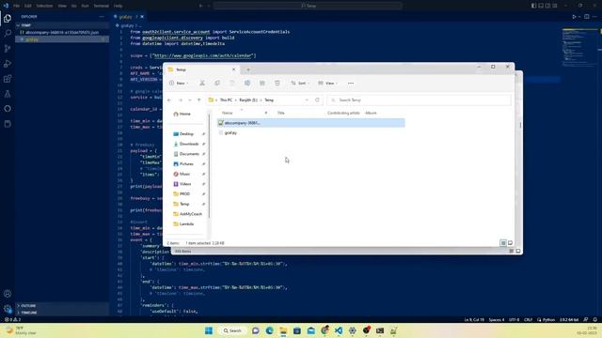
Task: Click the VS Code command center search box
Action: click(x=309, y=6)
